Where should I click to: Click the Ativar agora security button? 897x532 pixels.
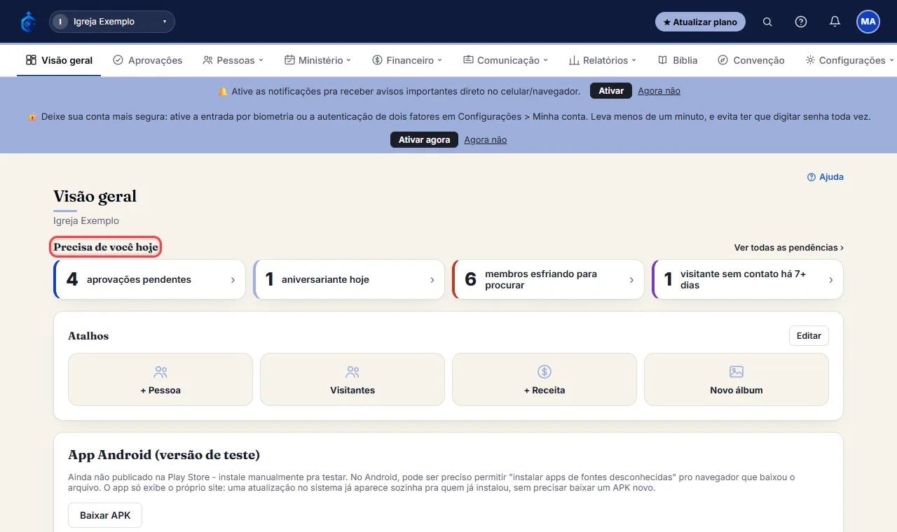click(x=424, y=140)
